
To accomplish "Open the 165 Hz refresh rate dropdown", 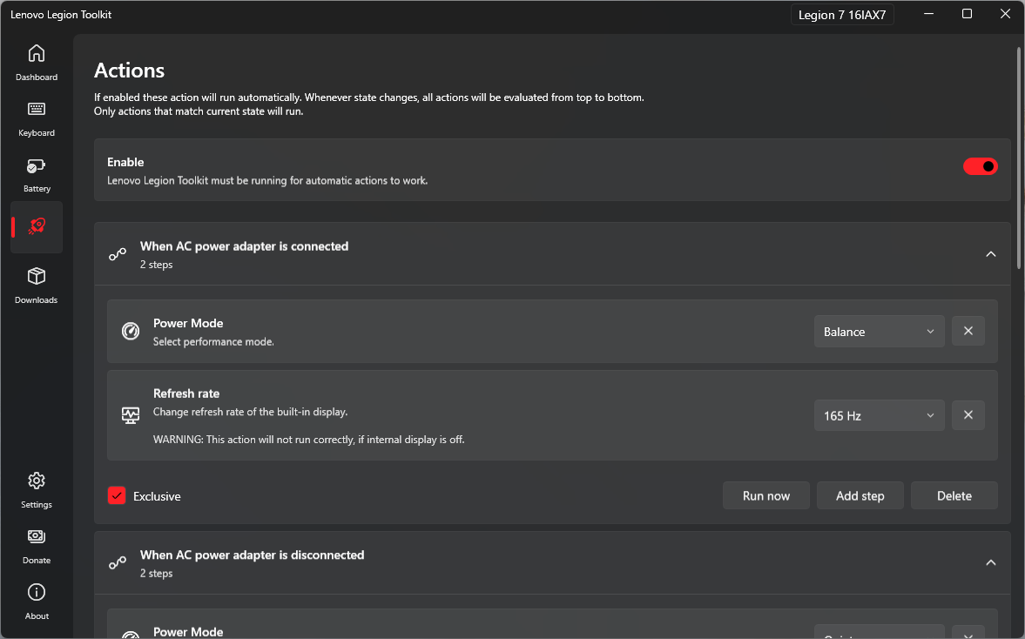I will 880,415.
